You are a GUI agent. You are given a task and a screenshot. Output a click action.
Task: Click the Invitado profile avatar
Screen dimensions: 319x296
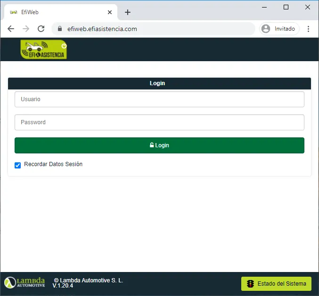pos(266,29)
